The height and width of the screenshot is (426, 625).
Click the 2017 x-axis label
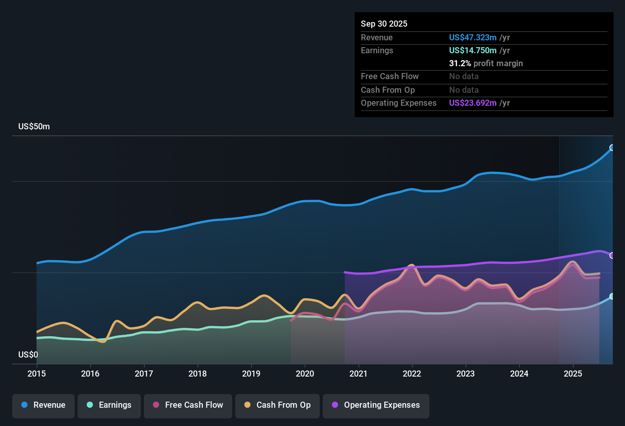[144, 374]
